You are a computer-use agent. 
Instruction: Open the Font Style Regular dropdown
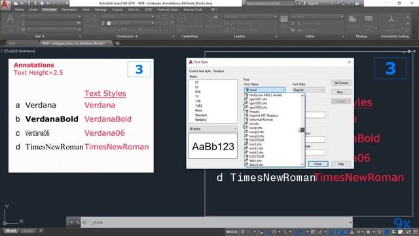coord(308,90)
